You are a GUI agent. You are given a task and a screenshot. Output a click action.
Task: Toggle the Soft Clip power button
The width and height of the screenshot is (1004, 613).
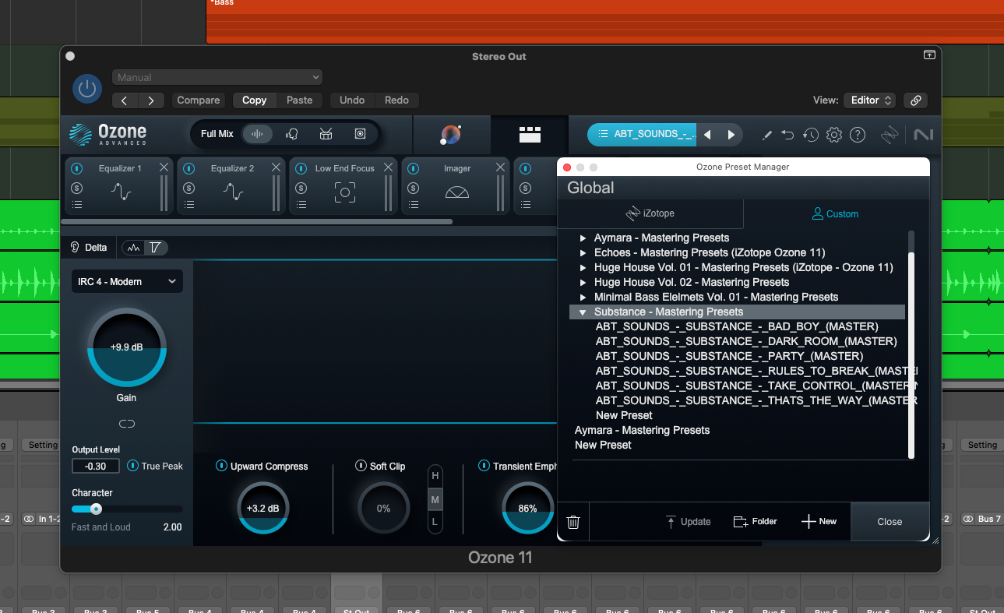point(361,466)
